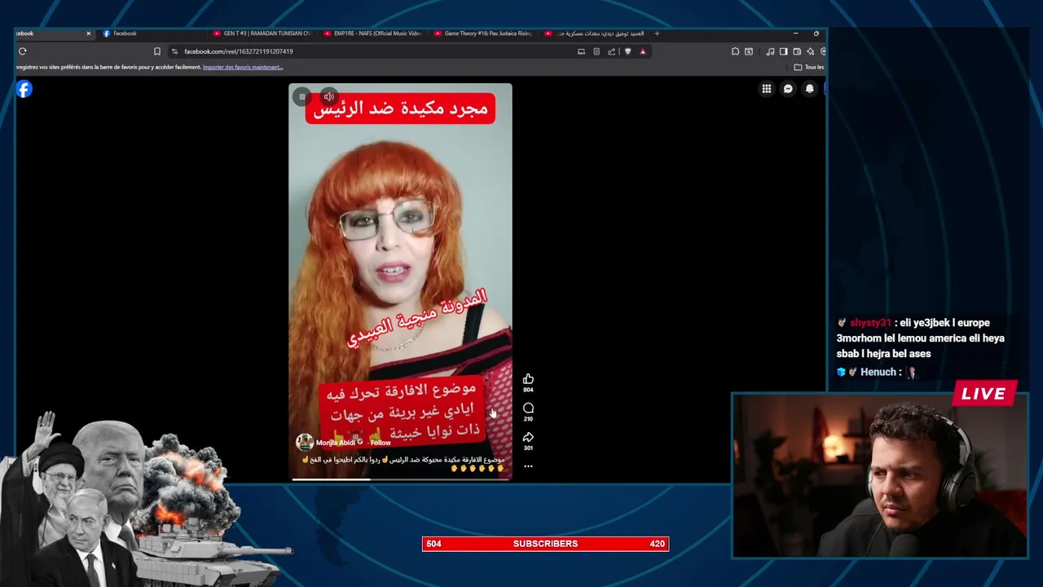Mute the reel with the speaker icon

coord(328,96)
